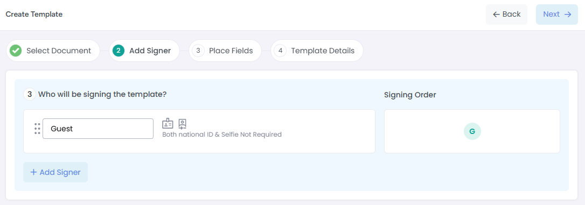This screenshot has height=205, width=585.
Task: Click the six-dot drag handle beside Guest
Action: click(x=37, y=128)
